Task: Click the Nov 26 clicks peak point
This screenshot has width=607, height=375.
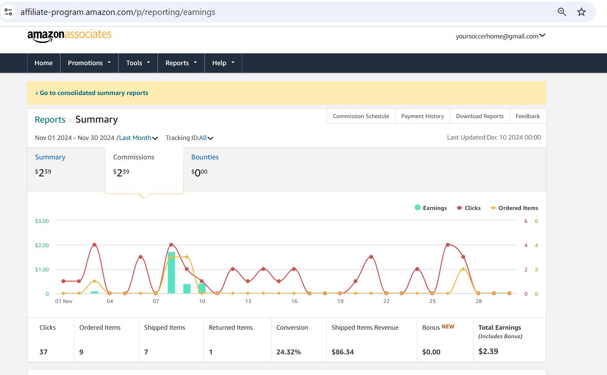Action: [x=448, y=245]
